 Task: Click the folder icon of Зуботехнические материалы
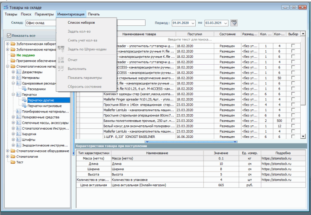pos(13,50)
